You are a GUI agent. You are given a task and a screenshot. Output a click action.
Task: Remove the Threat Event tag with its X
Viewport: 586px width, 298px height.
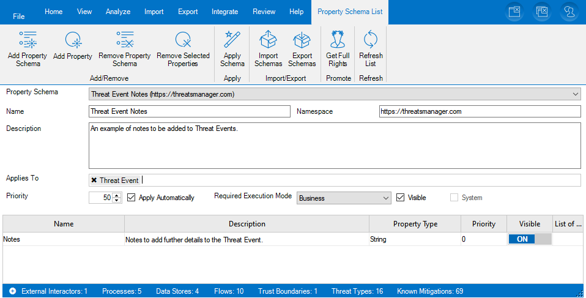[94, 180]
